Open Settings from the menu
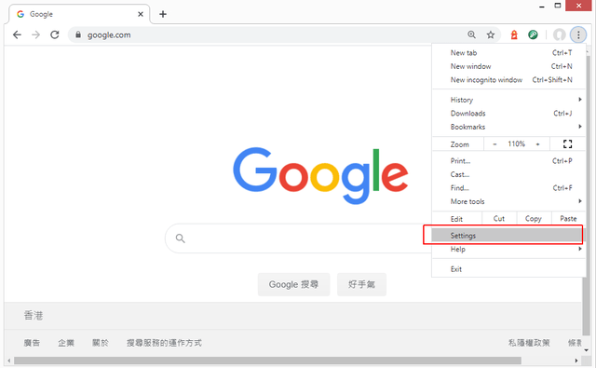 coord(508,236)
